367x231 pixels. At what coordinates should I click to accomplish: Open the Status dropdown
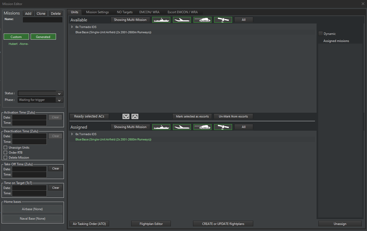[40, 93]
